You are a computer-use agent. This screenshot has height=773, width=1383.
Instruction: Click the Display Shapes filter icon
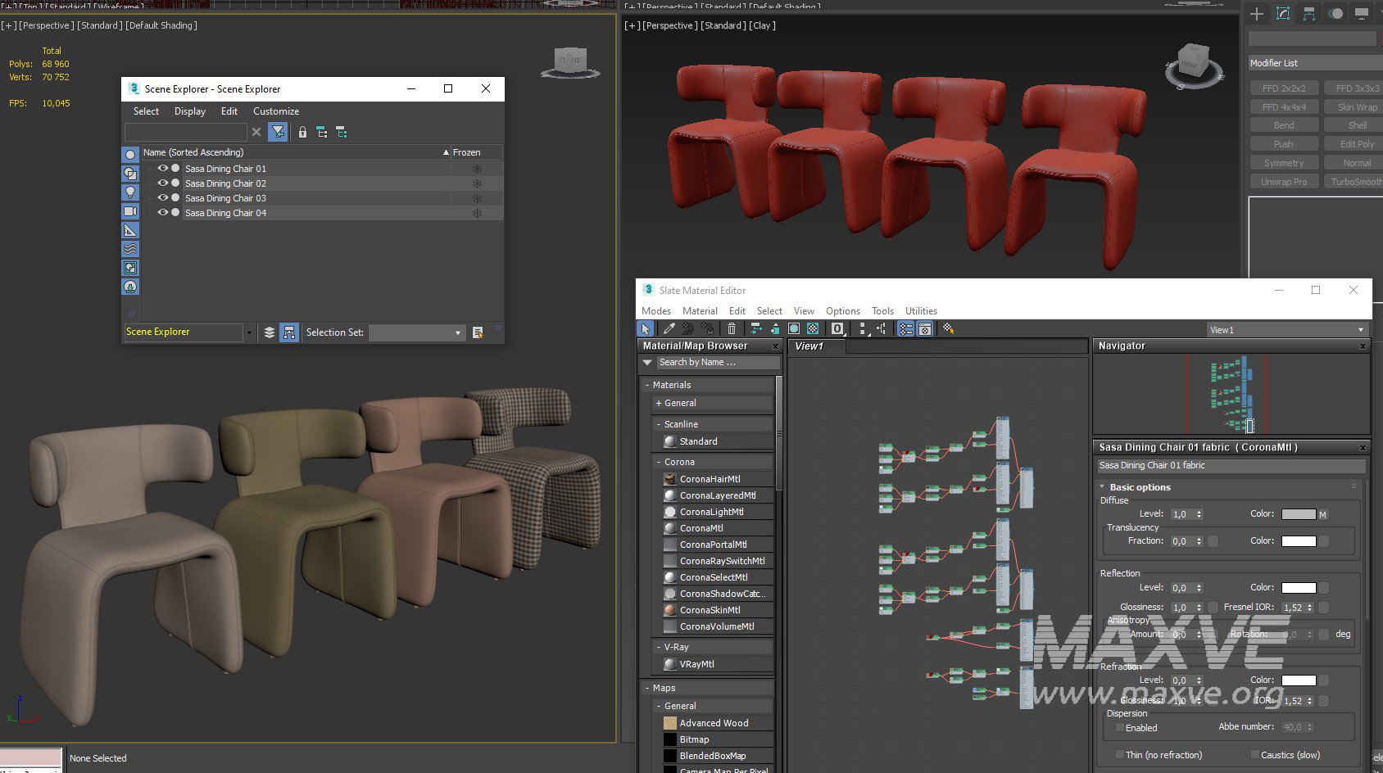(x=130, y=174)
